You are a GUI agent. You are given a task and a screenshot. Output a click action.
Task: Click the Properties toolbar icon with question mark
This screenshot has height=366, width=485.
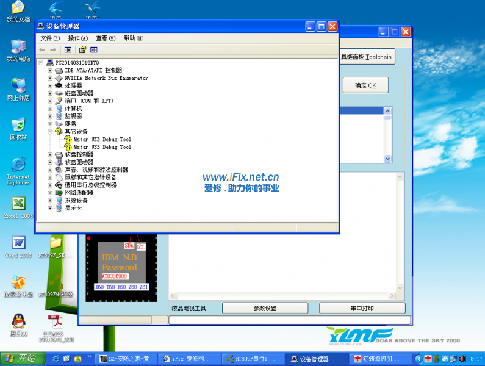coord(82,49)
